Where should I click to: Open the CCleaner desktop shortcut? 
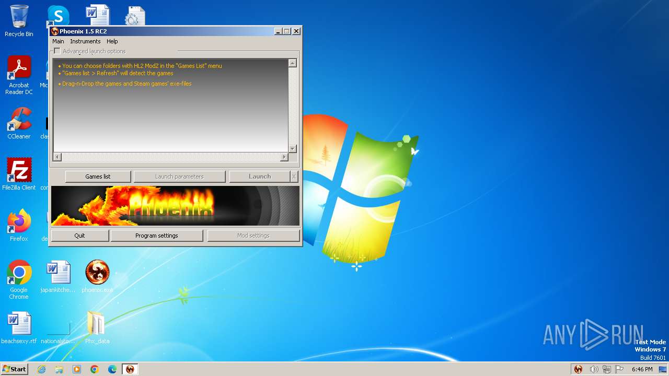click(x=19, y=123)
